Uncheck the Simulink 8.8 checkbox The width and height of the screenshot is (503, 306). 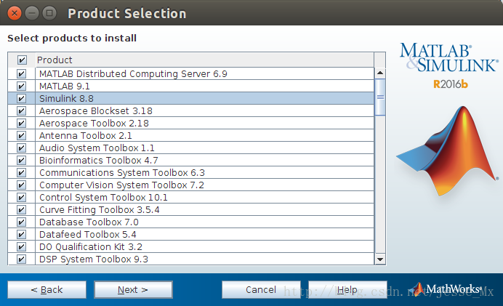pos(22,98)
